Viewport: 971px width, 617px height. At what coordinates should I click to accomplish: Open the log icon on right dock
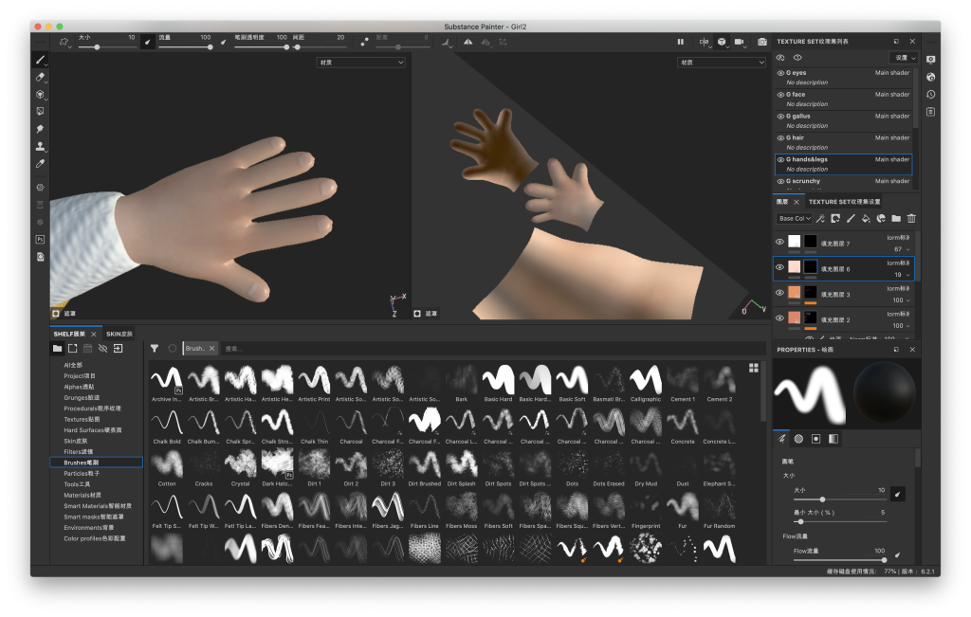[931, 112]
